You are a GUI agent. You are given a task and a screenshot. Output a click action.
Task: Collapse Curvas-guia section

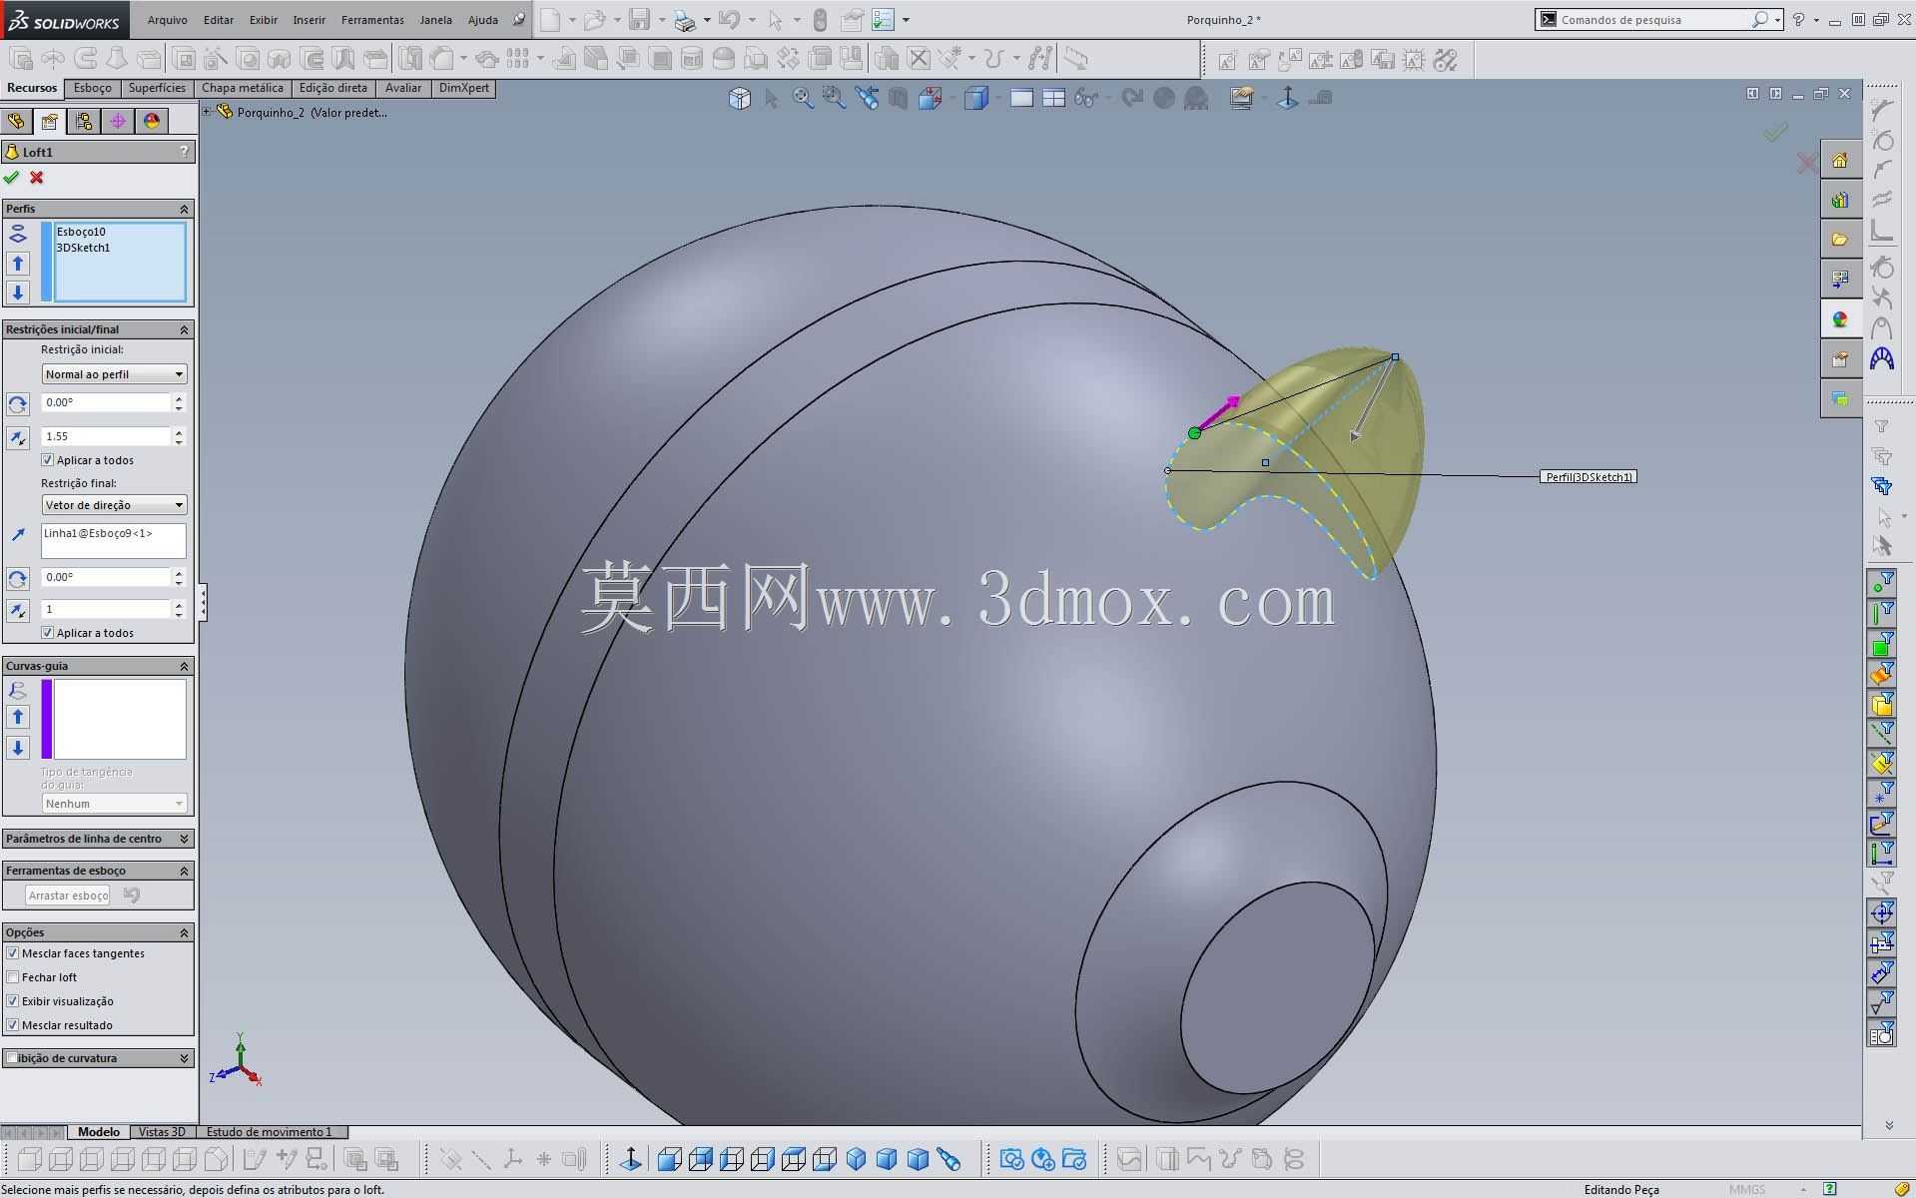184,666
